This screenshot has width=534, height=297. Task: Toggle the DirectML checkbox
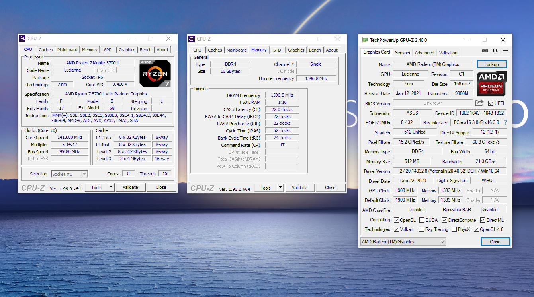(x=483, y=220)
